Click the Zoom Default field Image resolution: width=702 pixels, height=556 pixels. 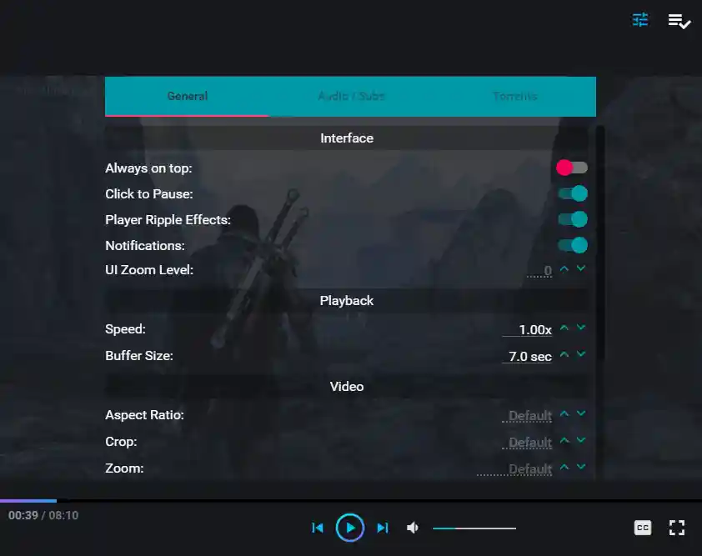click(x=514, y=469)
